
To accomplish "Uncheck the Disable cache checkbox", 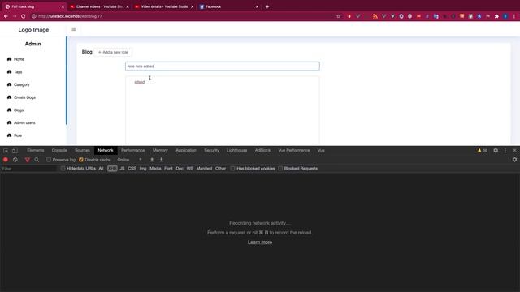I will pos(81,160).
